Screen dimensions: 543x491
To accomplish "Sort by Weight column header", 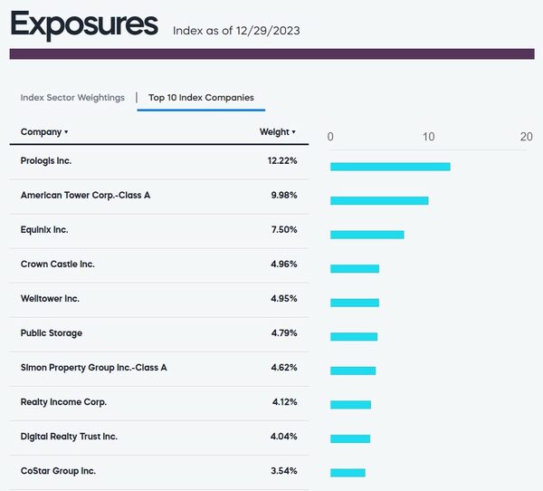I will (x=278, y=131).
